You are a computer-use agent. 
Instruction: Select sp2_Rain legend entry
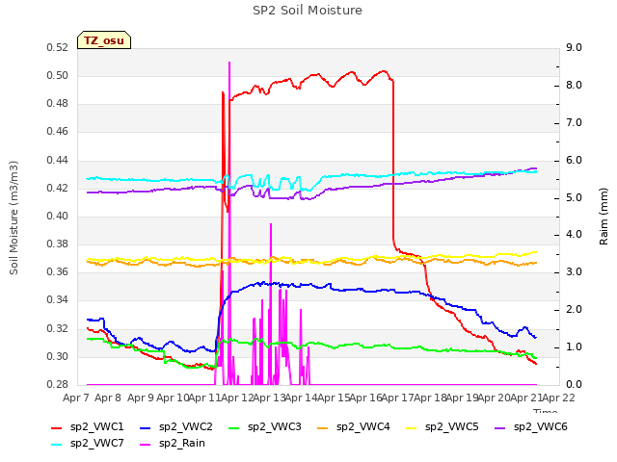[173, 444]
